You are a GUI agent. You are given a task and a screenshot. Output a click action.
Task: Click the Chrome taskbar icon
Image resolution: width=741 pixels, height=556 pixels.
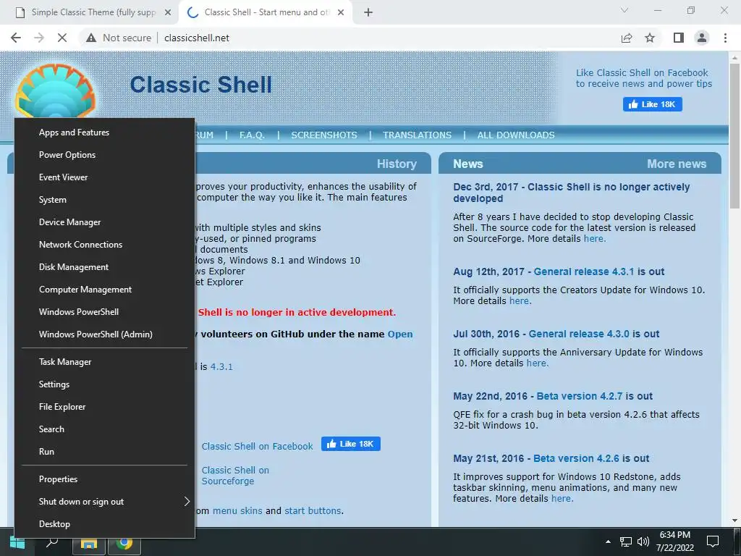coord(124,544)
